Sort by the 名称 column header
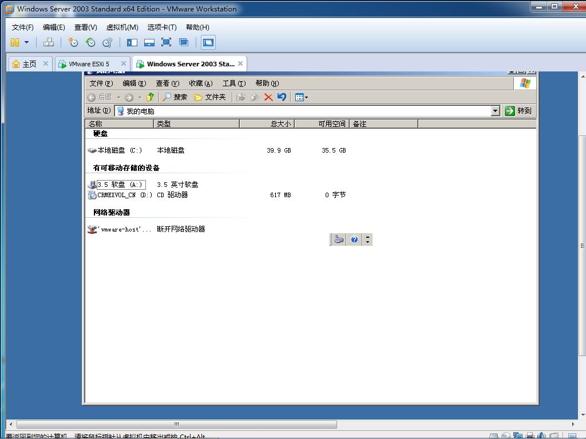586x439 pixels. tap(119, 123)
